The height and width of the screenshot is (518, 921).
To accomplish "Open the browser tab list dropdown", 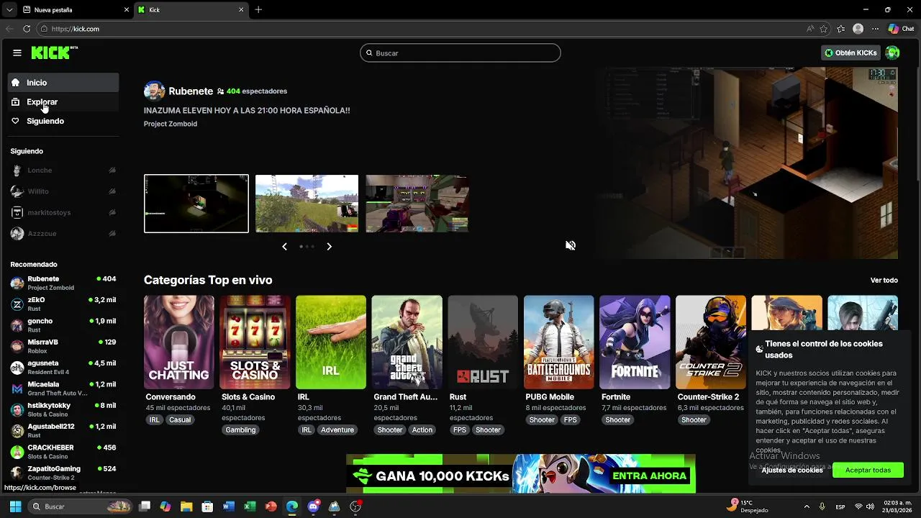I will (9, 10).
